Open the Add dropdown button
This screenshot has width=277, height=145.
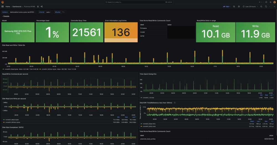pos(226,7)
